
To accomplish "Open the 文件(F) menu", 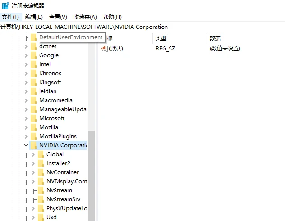I will [x=10, y=17].
